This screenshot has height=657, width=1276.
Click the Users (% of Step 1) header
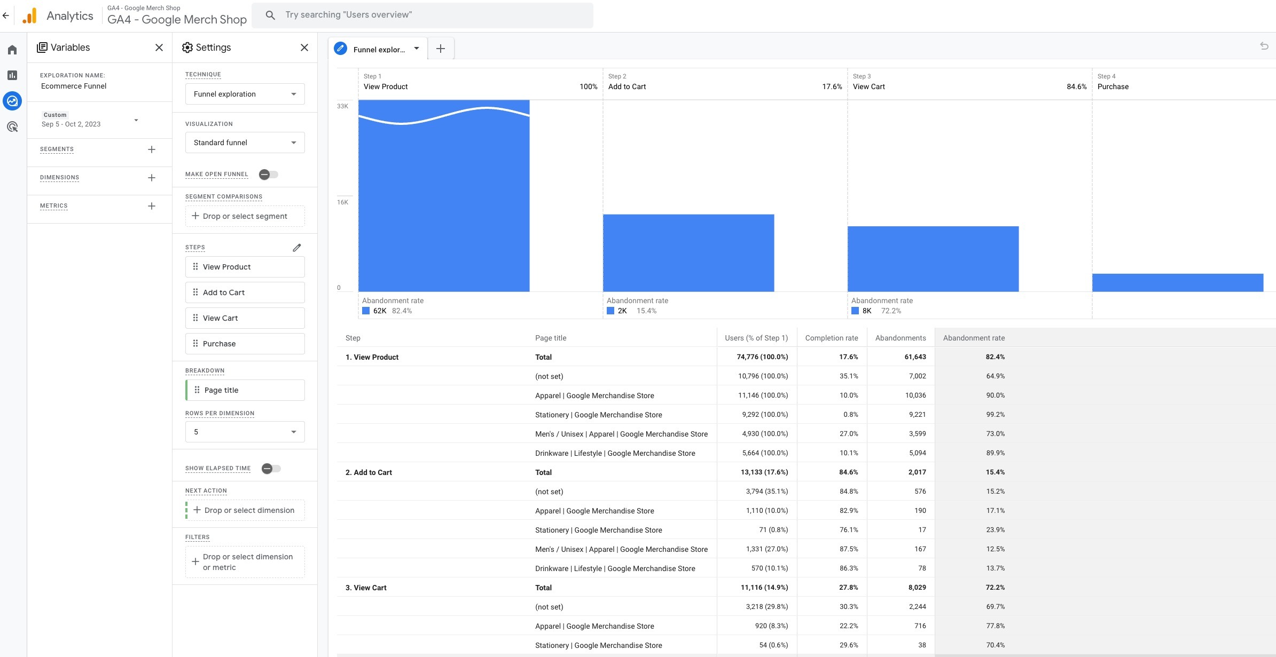pos(756,338)
